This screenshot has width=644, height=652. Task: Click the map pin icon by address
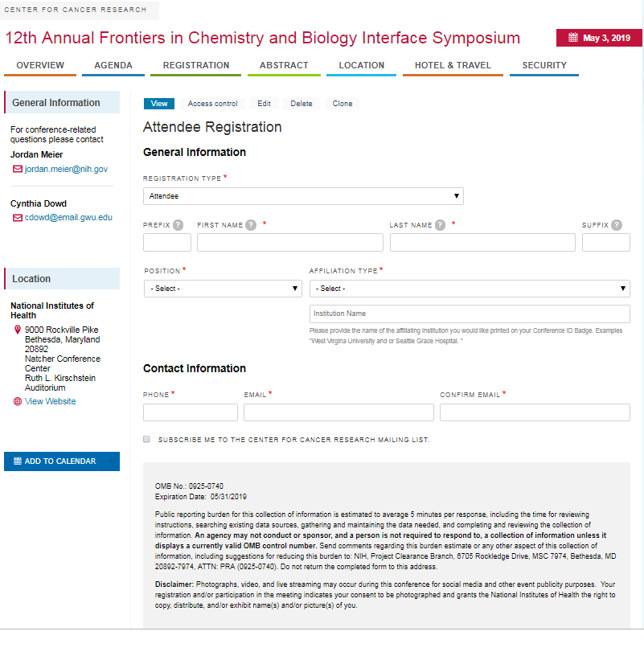(x=18, y=330)
